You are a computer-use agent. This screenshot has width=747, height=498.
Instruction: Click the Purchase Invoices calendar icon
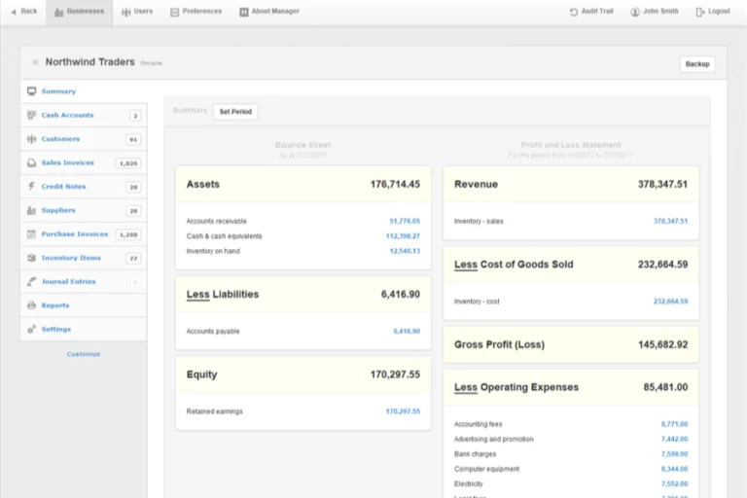[31, 234]
